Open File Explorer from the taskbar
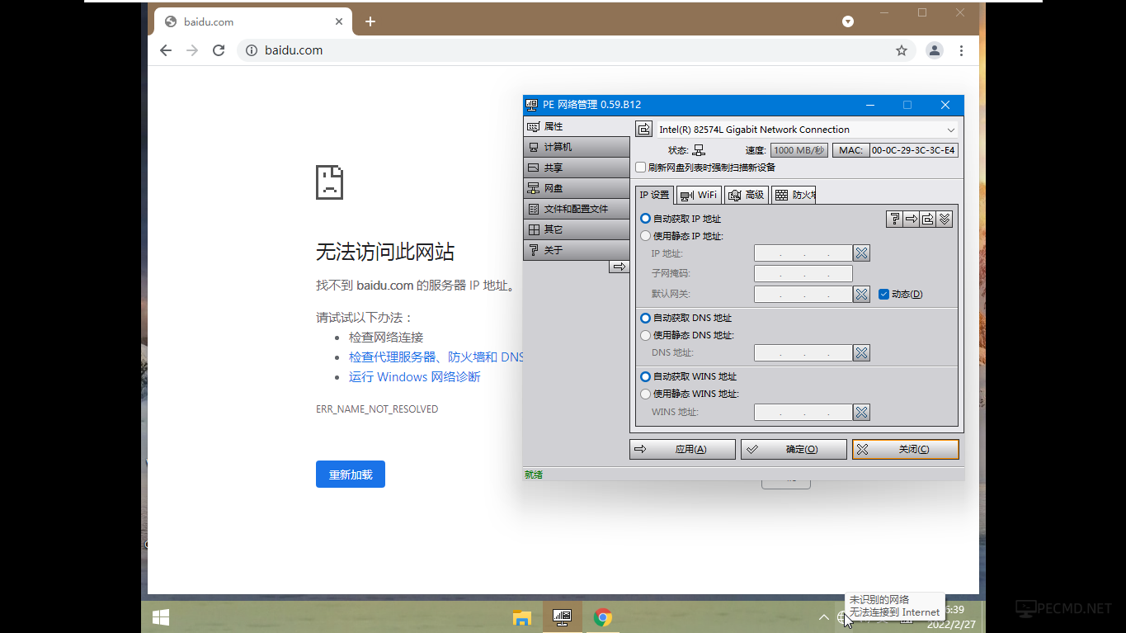The height and width of the screenshot is (633, 1126). [x=522, y=617]
